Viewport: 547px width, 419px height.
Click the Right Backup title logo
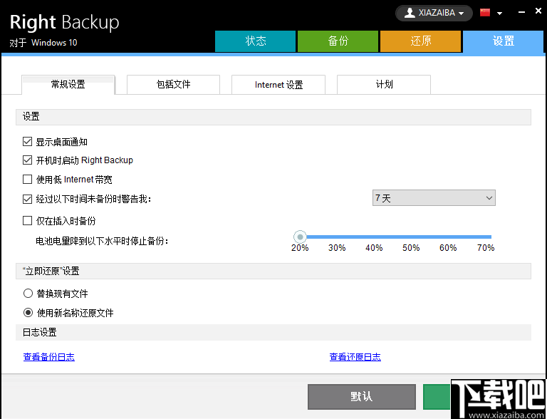click(64, 22)
